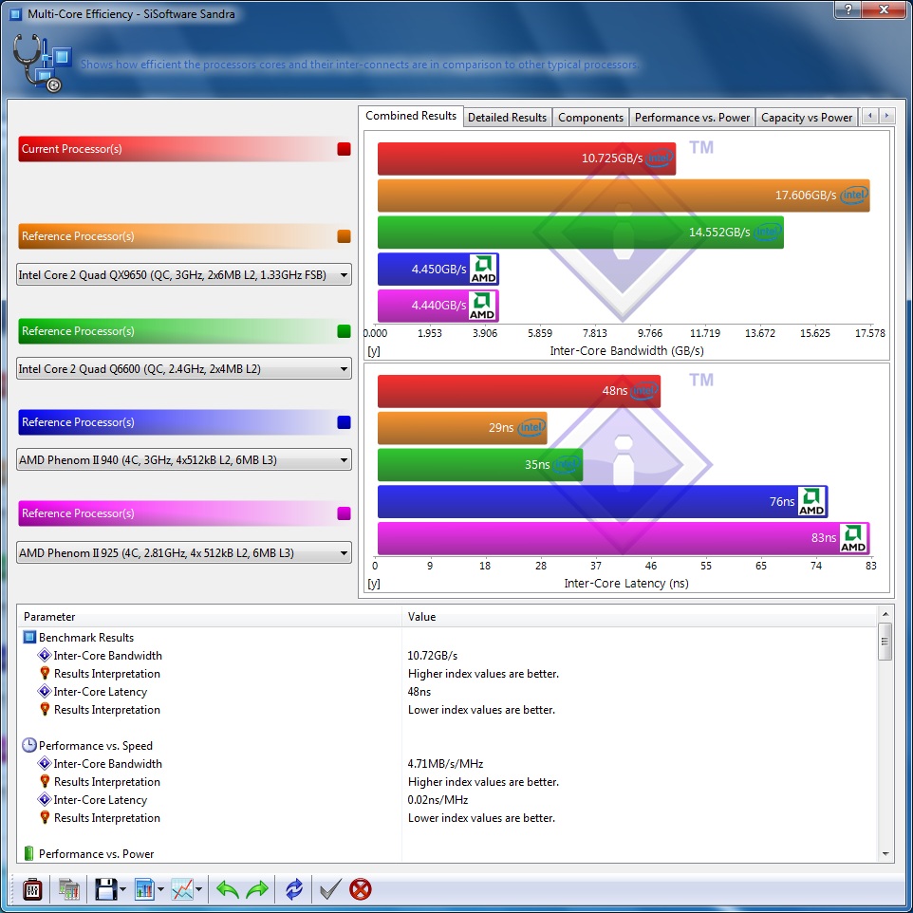Click the orange 17.606GB/s bandwidth bar

point(624,196)
